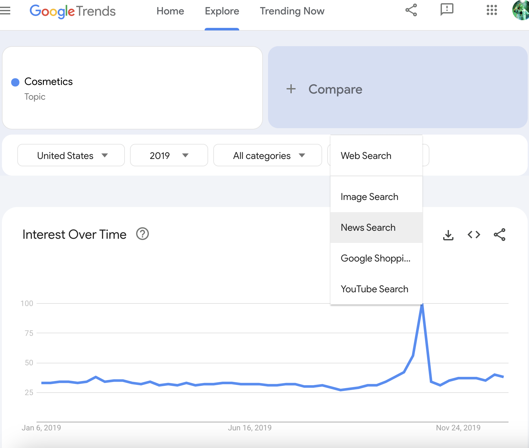Click the Jan 6, 2019 axis label
Screen dimensions: 529x448
point(41,428)
